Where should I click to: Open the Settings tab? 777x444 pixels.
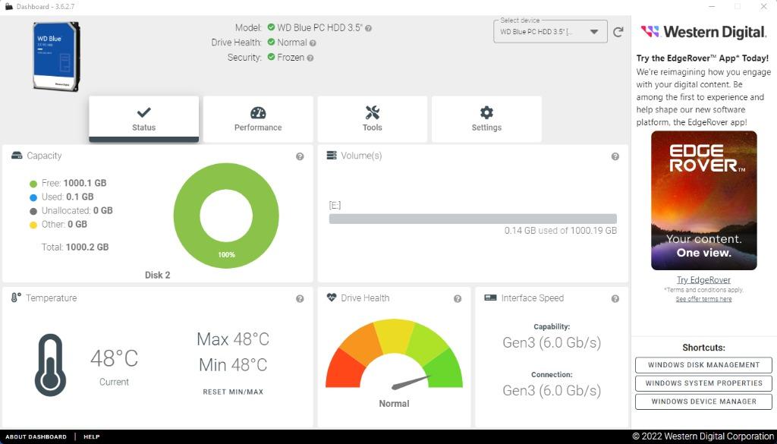[486, 119]
